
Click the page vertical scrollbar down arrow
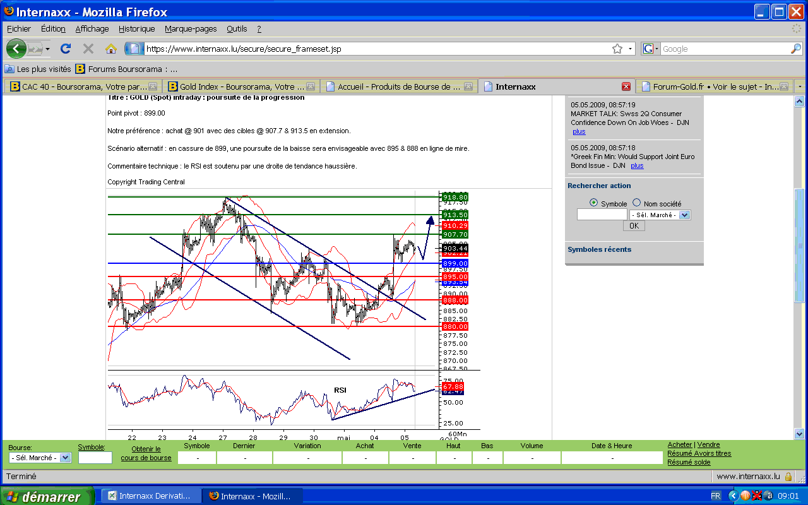point(799,434)
